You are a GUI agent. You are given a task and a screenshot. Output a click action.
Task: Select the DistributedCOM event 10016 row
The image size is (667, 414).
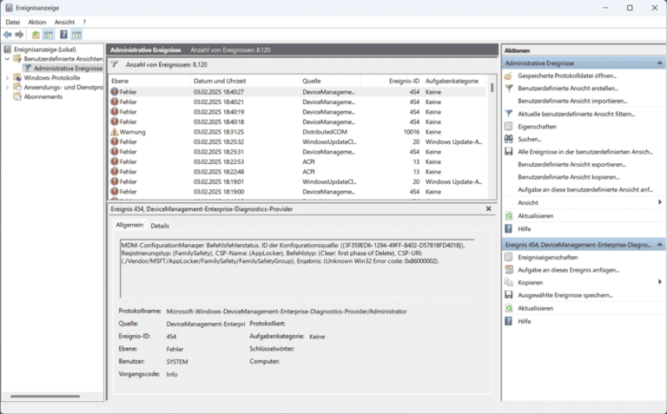(x=297, y=132)
